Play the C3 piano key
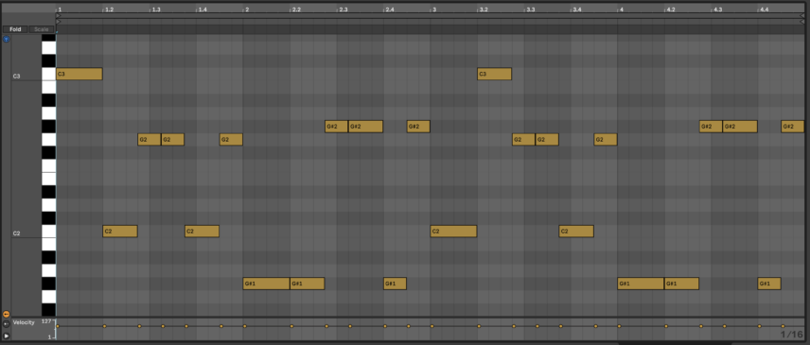Image resolution: width=810 pixels, height=345 pixels. (48, 75)
